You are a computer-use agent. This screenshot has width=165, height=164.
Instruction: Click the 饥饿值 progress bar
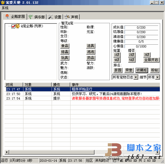141,32
